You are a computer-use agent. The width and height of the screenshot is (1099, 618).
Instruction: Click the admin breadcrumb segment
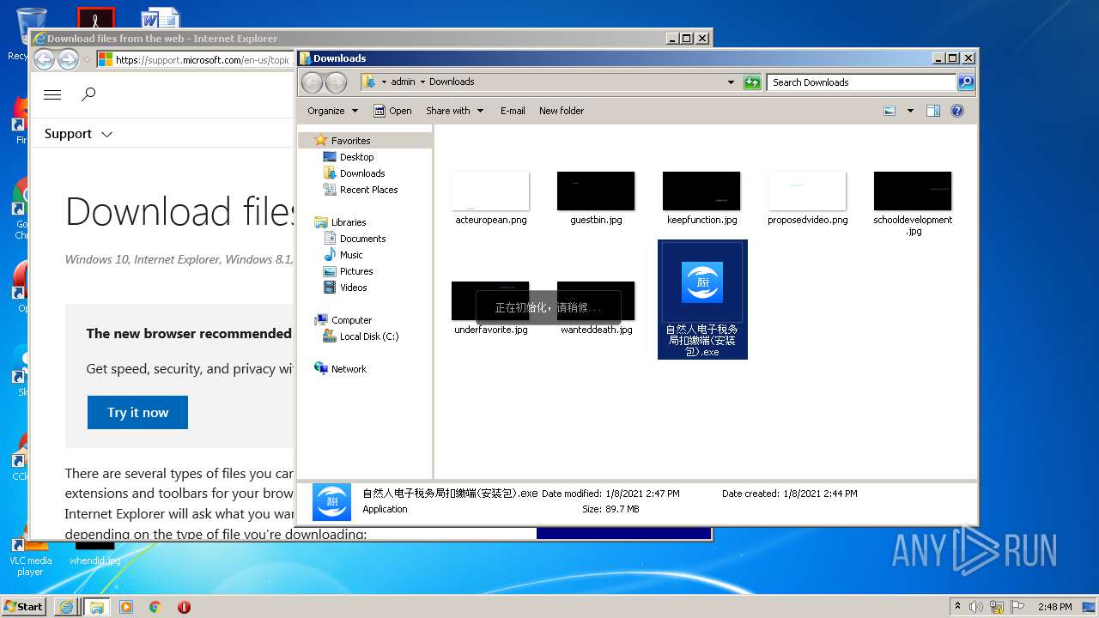tap(403, 82)
